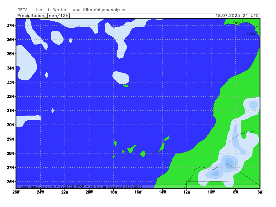Select the Precipitation_[mm/12h] label

click(43, 16)
